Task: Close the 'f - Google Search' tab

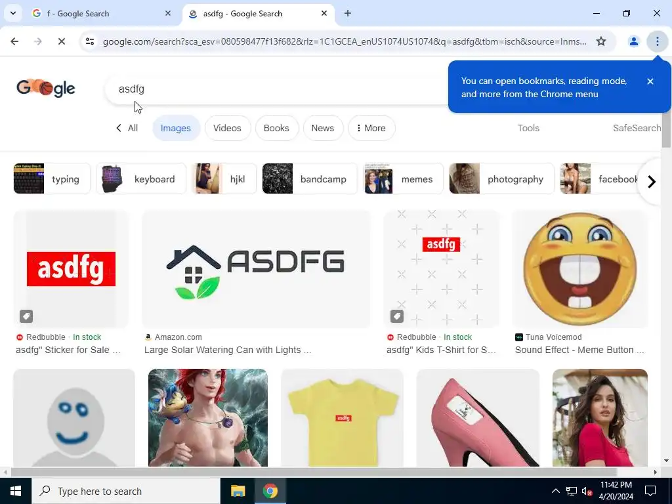Action: click(x=168, y=13)
